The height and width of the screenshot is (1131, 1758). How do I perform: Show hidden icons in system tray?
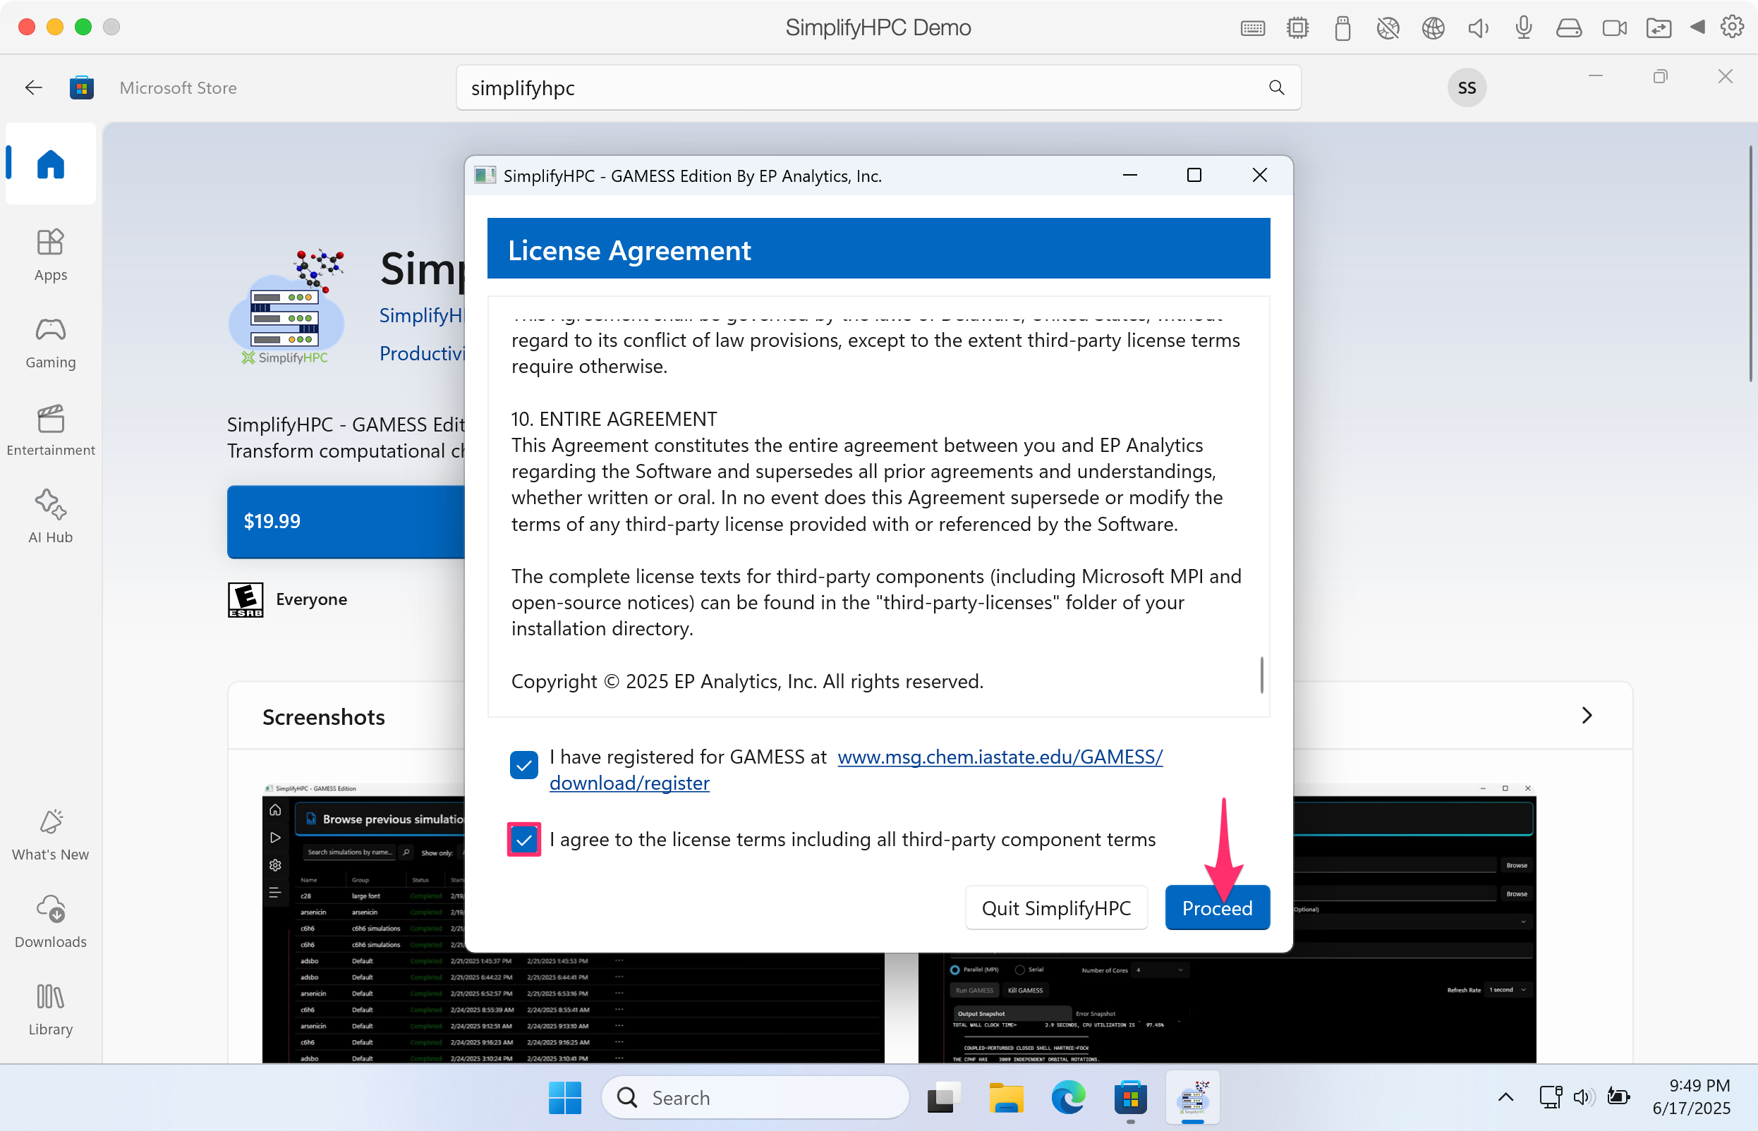[x=1505, y=1097]
